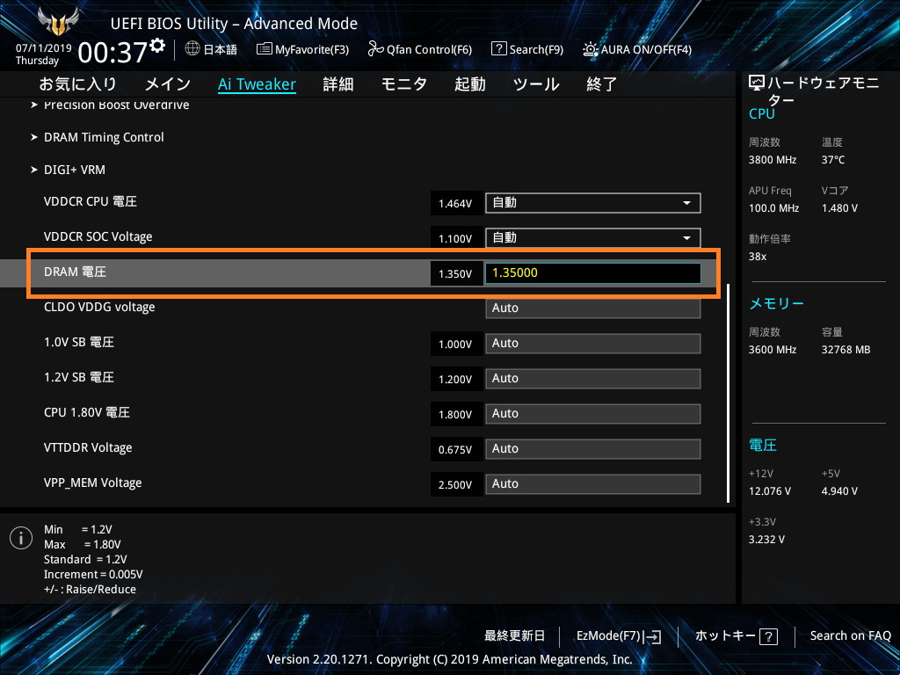Go to the 終了 tab
The image size is (900, 675).
(601, 84)
